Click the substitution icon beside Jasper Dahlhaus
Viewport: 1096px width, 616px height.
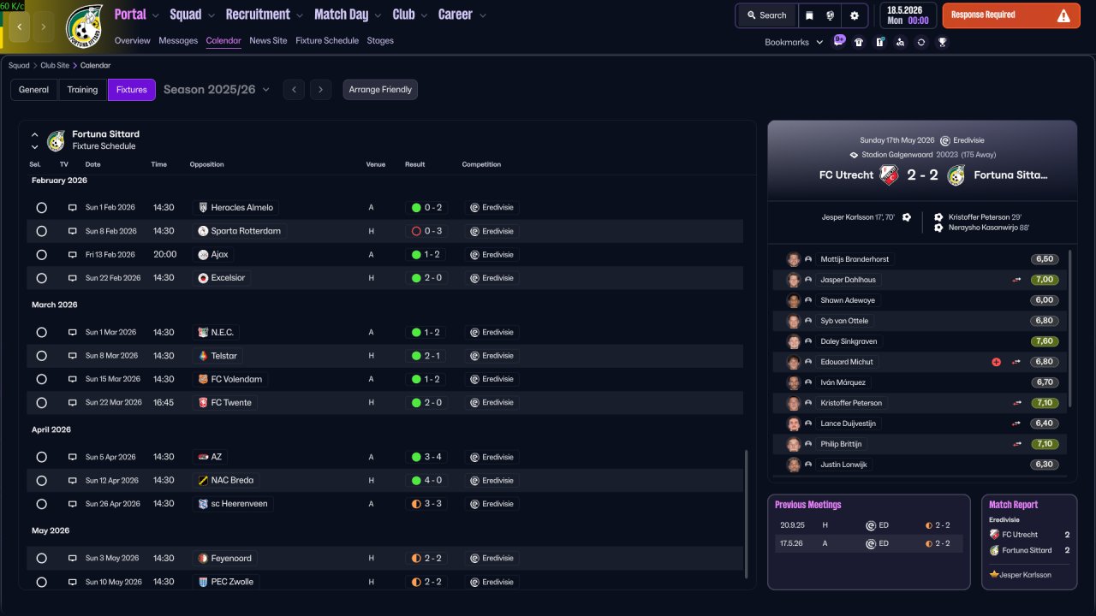[1016, 280]
